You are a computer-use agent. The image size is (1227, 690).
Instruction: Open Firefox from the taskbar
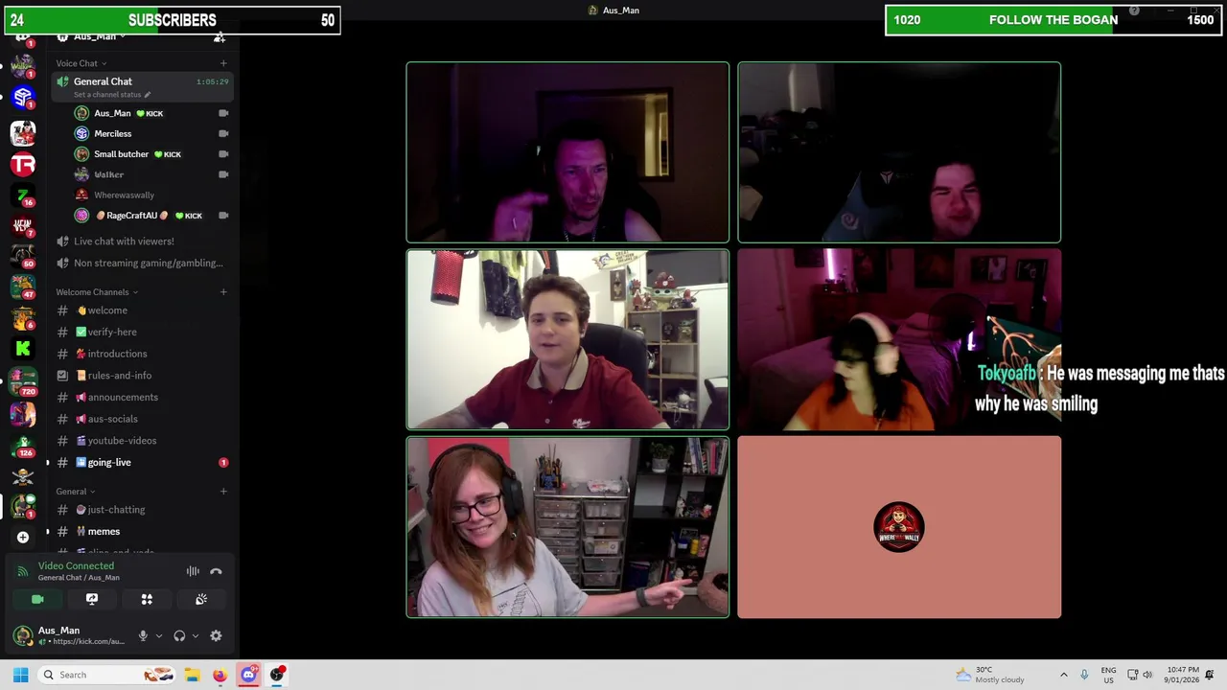click(x=220, y=675)
